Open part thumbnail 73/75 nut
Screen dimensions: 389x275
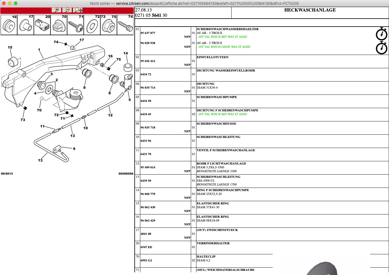pyautogui.click(x=109, y=25)
